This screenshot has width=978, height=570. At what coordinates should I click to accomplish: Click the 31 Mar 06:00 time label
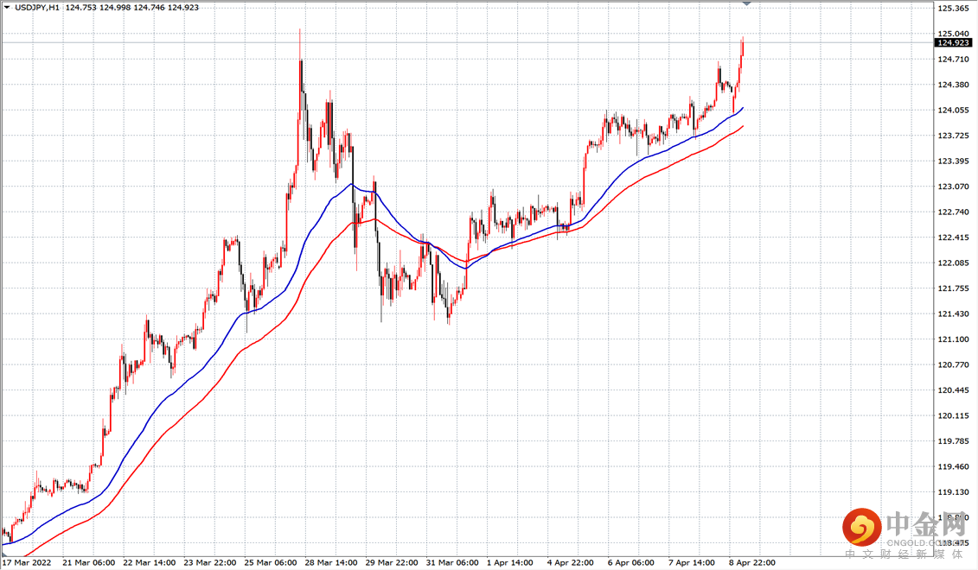452,562
